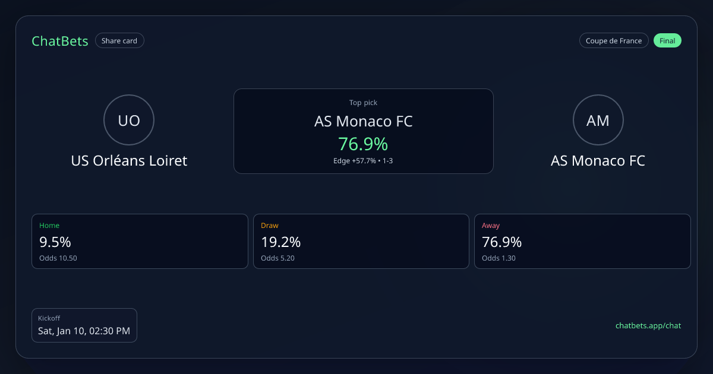Click the Kickoff date box
713x374 pixels.
point(84,325)
